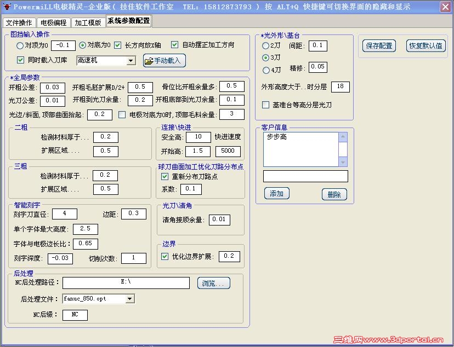Screen dimensions: 454x347
Task: Expand the 高速机 tool library dropdown
Action: click(131, 61)
